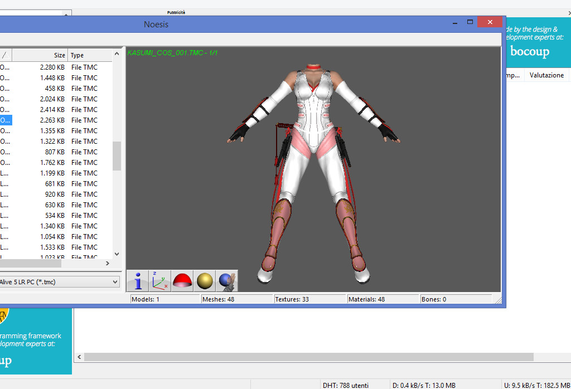Click the blue sphere with hand icon

point(227,281)
